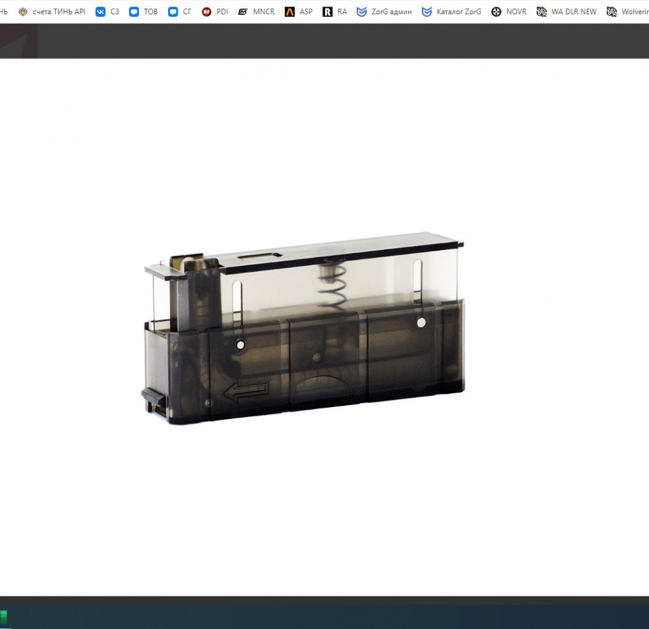Open the счета ТИНЬ API bookmark label
Viewport: 649px width, 629px height.
click(x=59, y=12)
